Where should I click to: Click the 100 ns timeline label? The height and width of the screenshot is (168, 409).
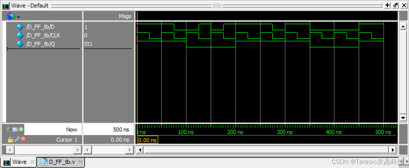pyautogui.click(x=186, y=132)
